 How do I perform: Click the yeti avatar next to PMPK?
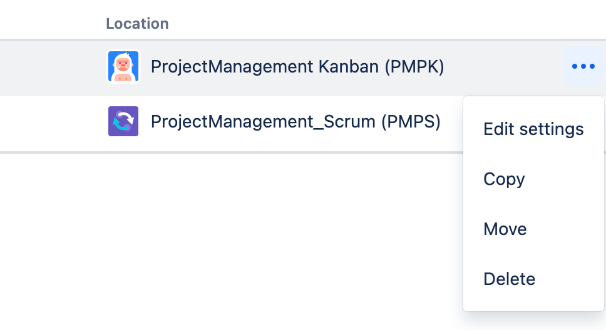pyautogui.click(x=123, y=66)
